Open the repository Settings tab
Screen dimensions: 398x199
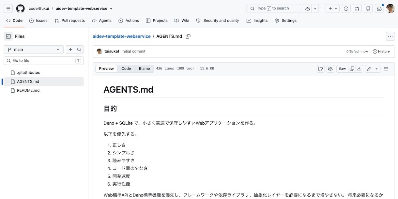(x=285, y=21)
